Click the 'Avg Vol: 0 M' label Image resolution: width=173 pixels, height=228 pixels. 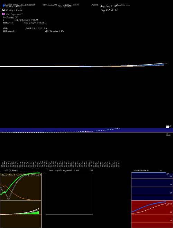109,6
